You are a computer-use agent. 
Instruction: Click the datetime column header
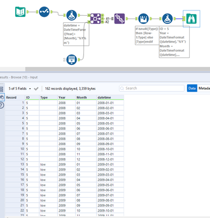[110, 98]
